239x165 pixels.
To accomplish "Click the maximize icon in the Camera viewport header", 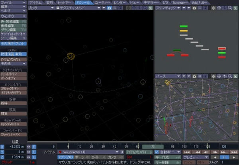I will point(151,8).
